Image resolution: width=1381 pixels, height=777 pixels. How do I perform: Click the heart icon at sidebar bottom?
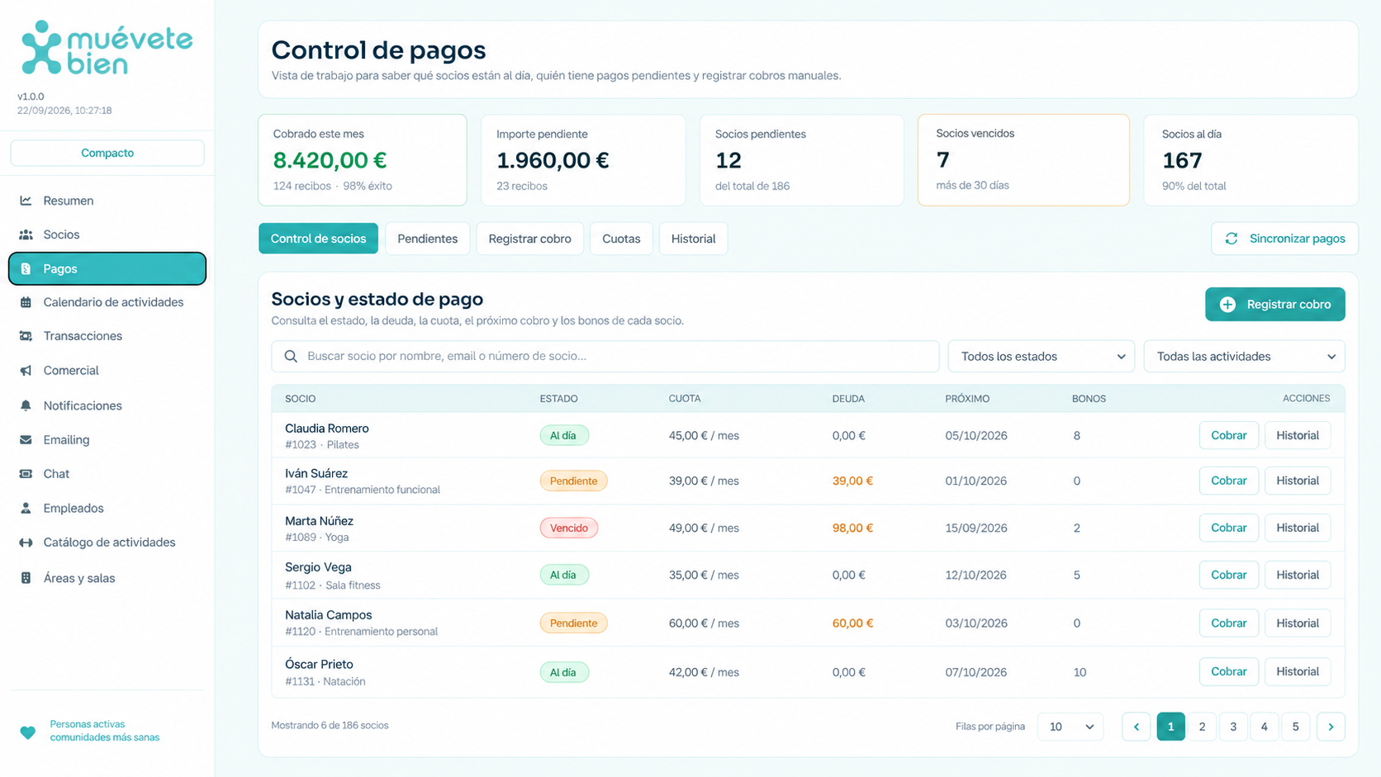tap(27, 732)
